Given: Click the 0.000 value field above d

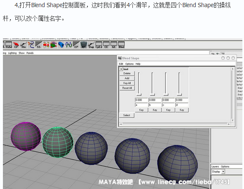Looking at the screenshot, I should 182,100.
